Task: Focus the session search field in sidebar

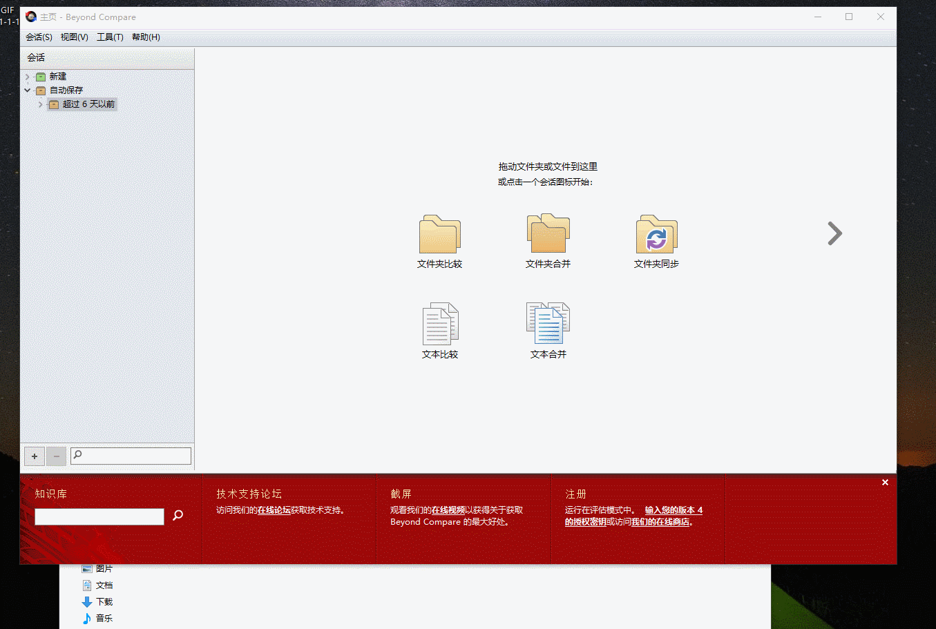Action: pyautogui.click(x=131, y=456)
